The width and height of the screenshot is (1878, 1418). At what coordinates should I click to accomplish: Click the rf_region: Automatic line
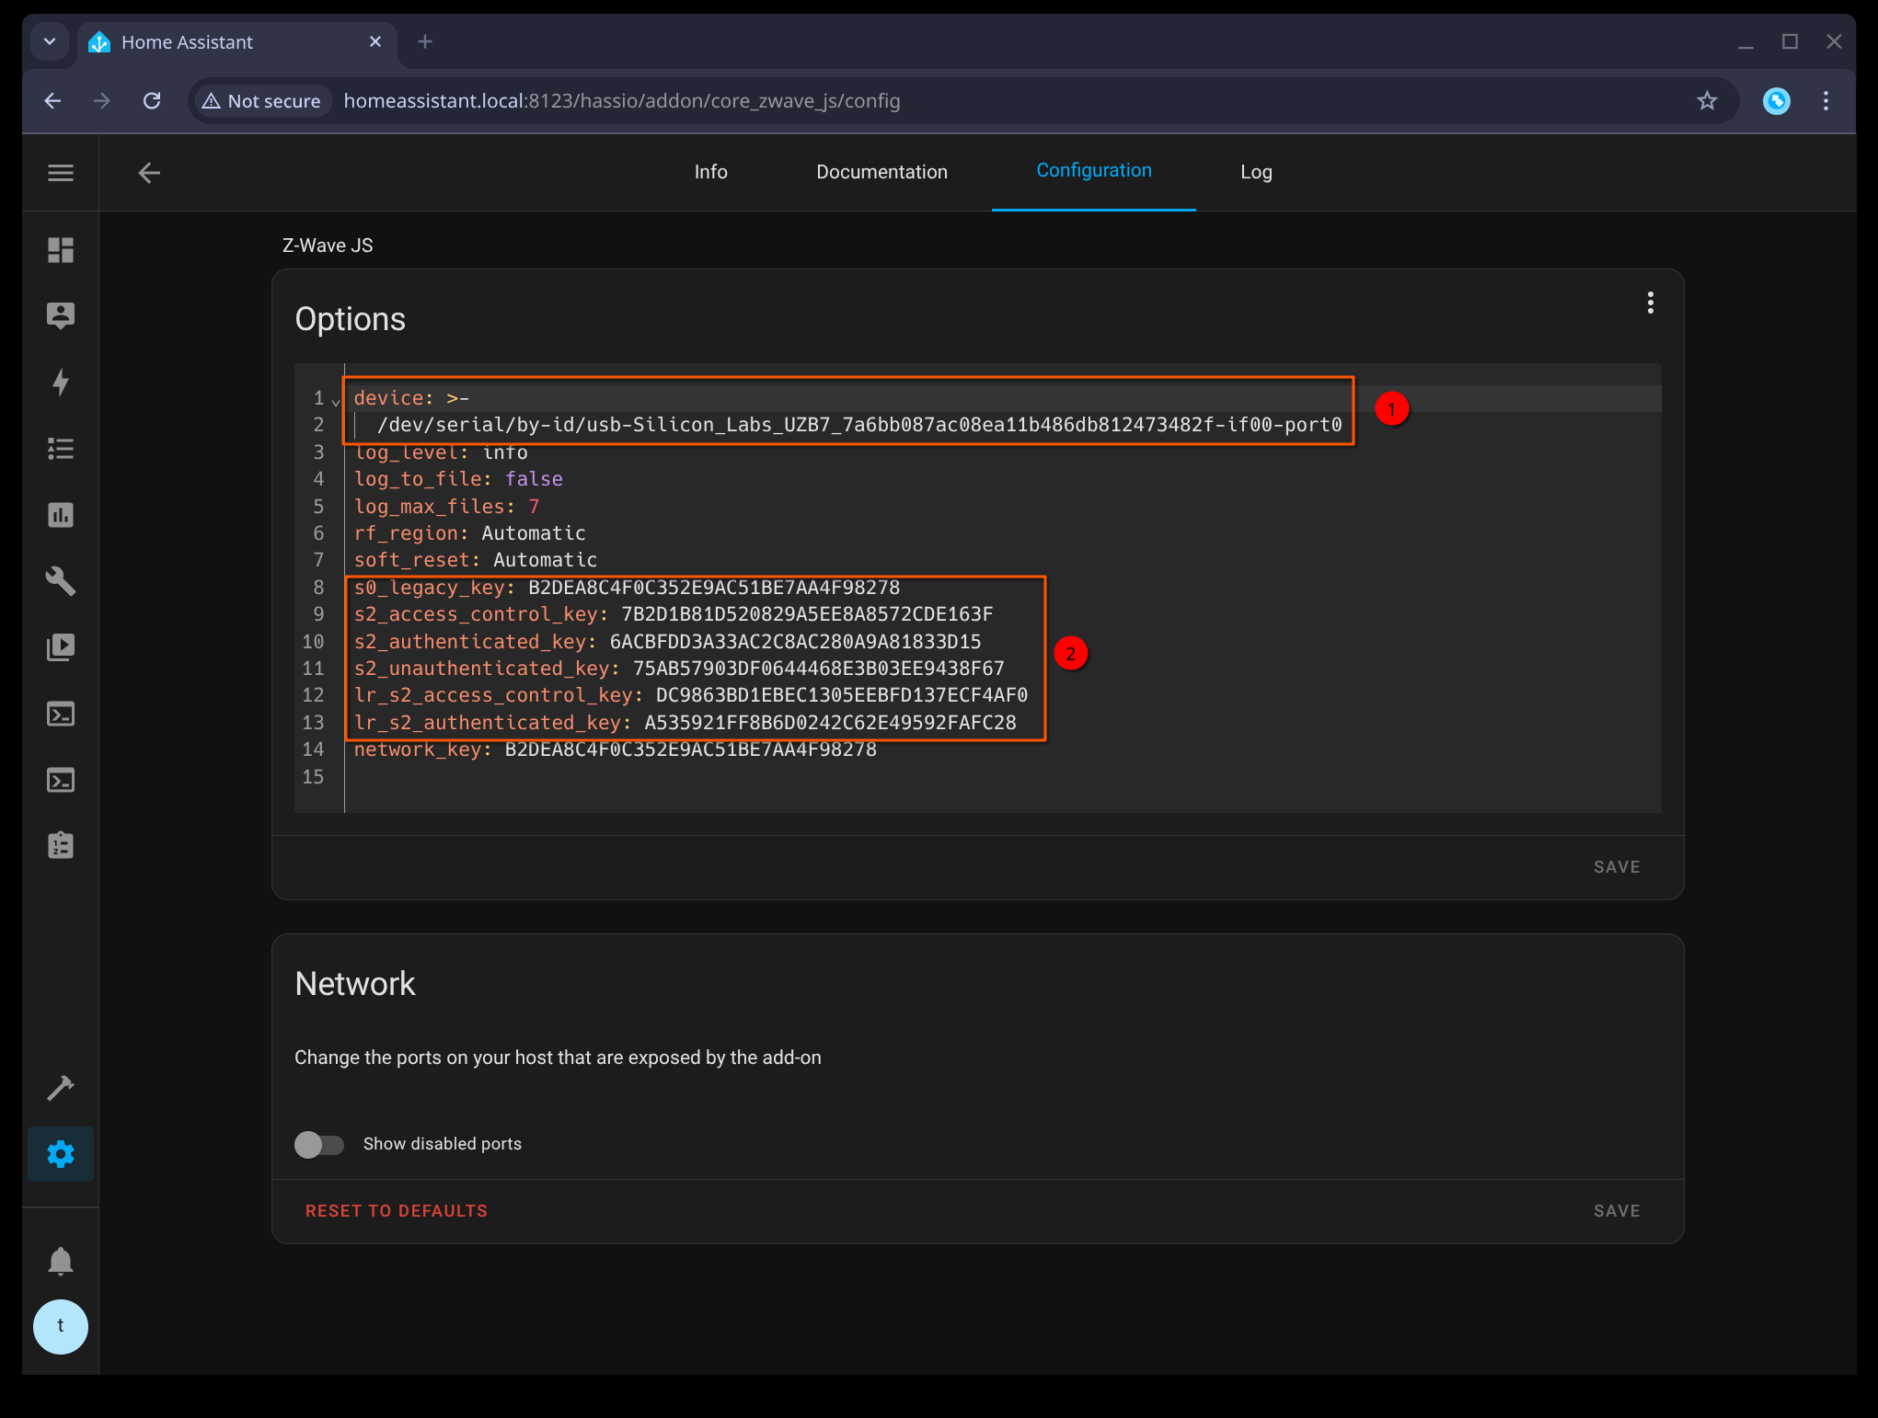click(469, 533)
